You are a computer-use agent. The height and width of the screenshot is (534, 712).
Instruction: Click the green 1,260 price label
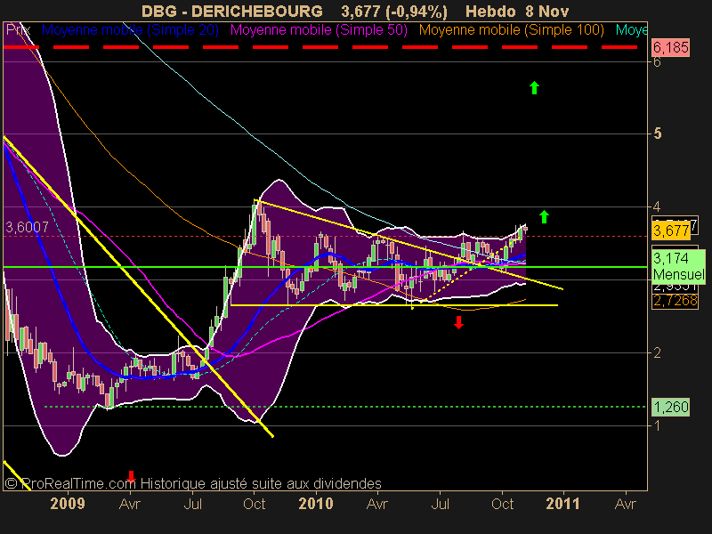(x=671, y=407)
